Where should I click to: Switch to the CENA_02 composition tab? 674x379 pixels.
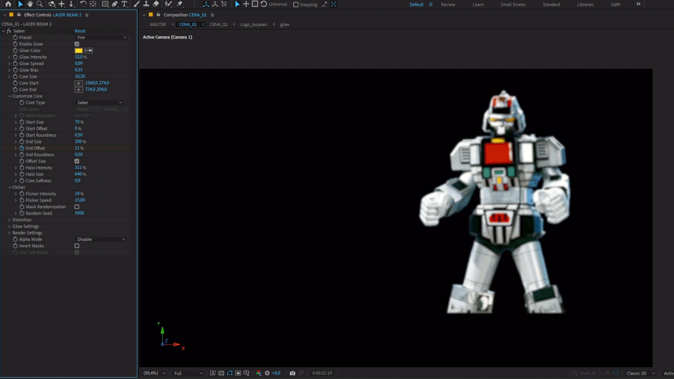tap(219, 24)
